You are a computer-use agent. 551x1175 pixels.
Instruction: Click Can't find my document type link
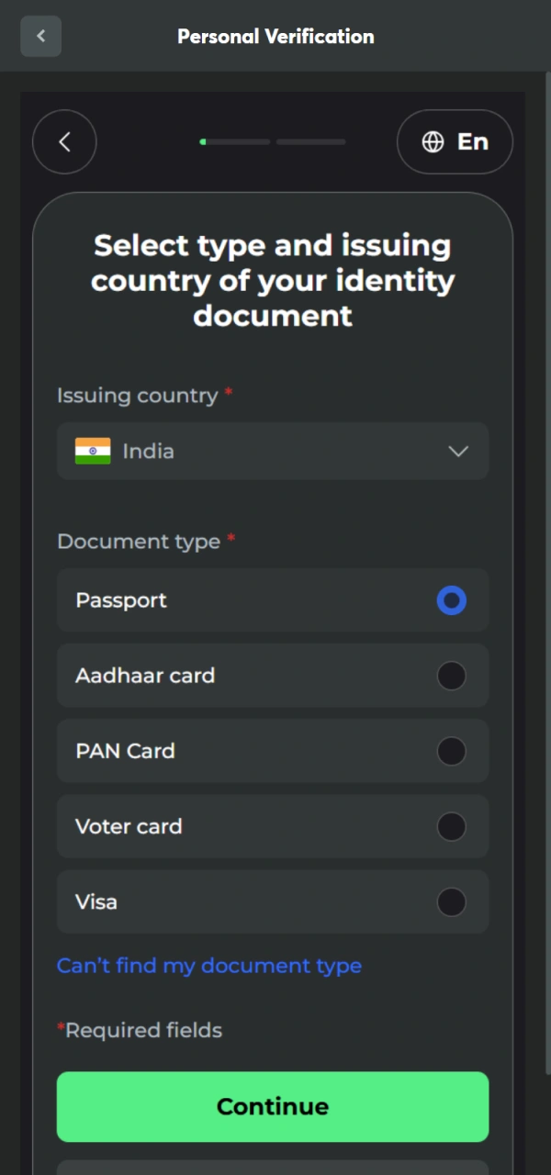pyautogui.click(x=208, y=965)
